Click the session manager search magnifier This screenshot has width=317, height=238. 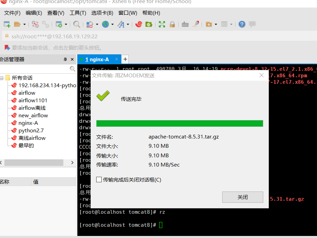72,69
